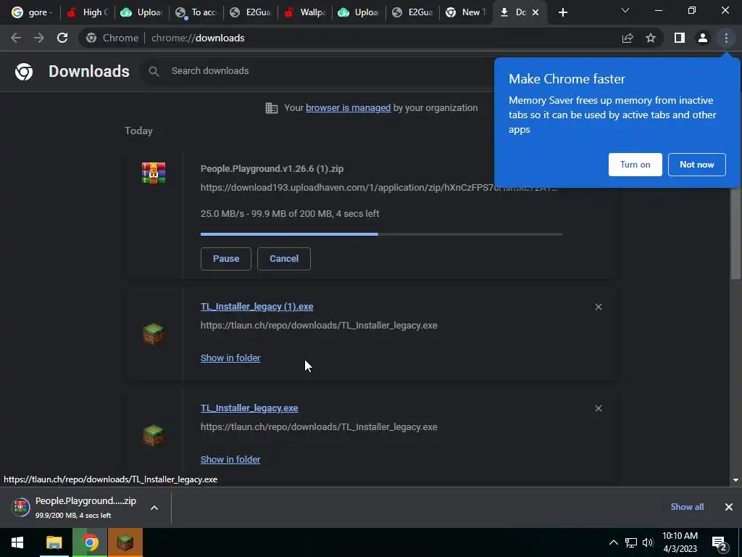Click the icon of TL_Installer_legacy (1).exe

click(154, 334)
